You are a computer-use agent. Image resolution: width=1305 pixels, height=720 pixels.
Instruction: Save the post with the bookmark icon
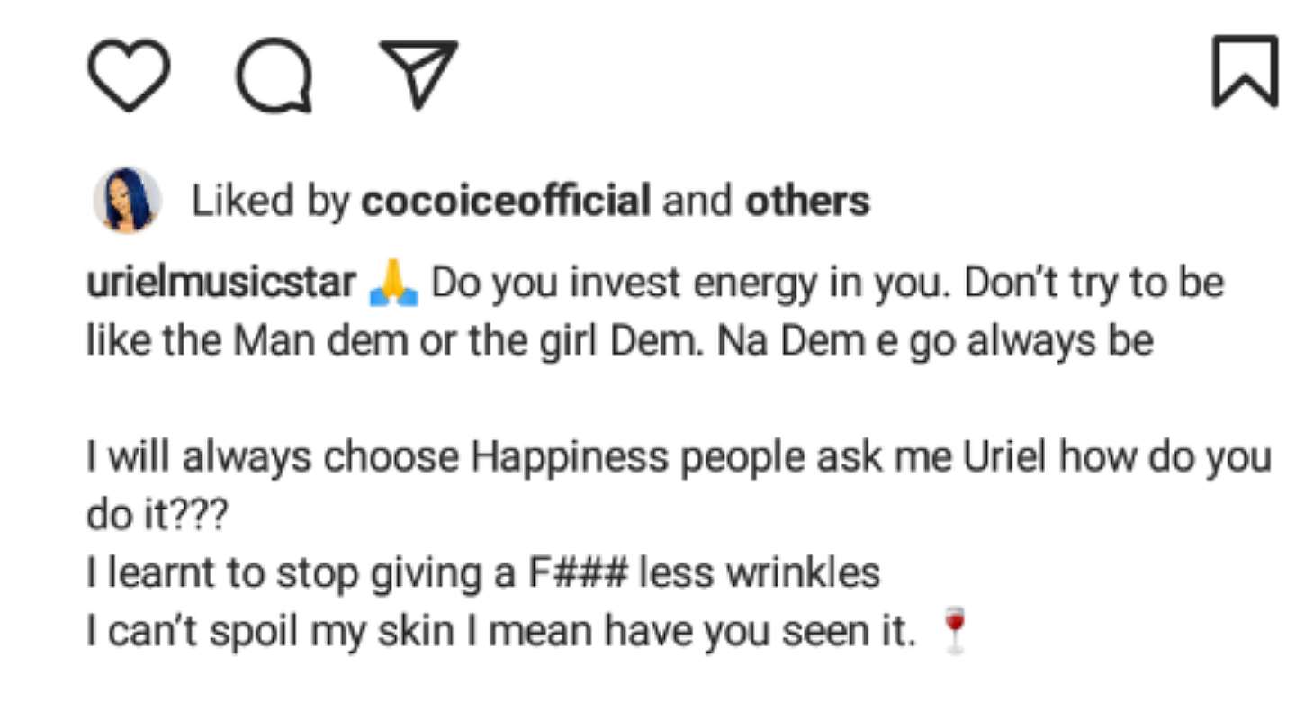tap(1246, 72)
